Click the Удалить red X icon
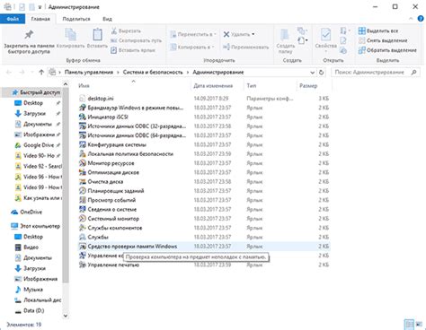This screenshot has height=330, width=426. (x=226, y=34)
